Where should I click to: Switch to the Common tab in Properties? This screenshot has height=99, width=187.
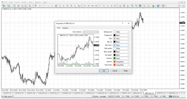click(x=65, y=28)
